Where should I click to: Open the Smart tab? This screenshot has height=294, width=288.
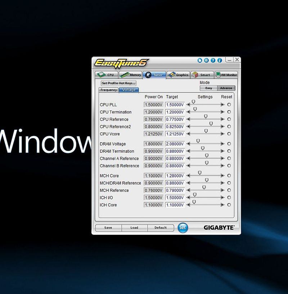pos(202,75)
